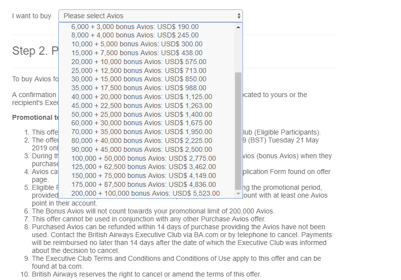Viewport: 401px width, 280px height.
Task: Select 6,000 + 3,000 bonus Avios option
Action: click(135, 27)
